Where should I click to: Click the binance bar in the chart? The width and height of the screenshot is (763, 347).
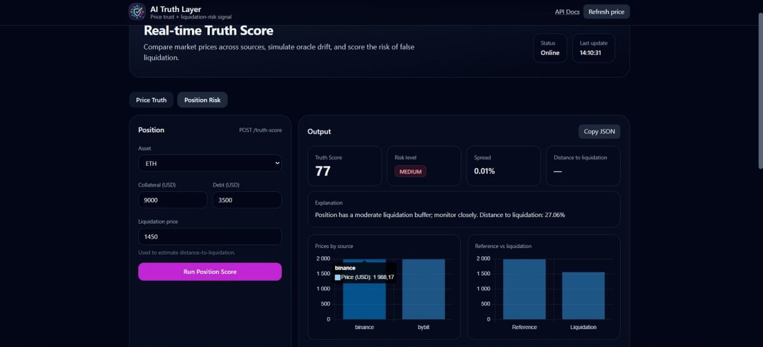tap(364, 289)
